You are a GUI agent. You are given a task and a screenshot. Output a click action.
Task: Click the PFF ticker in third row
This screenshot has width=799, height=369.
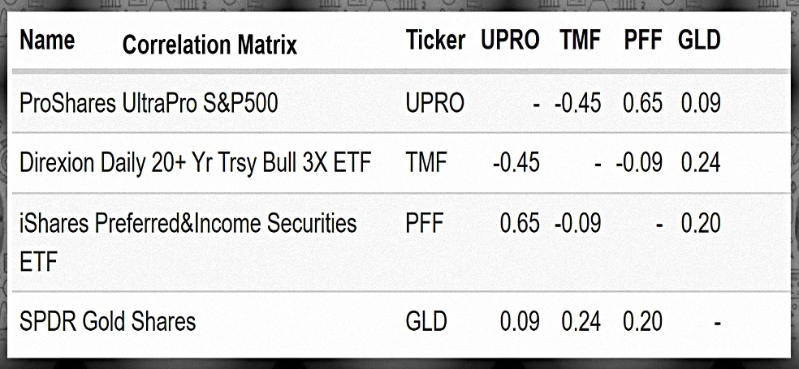tap(425, 223)
